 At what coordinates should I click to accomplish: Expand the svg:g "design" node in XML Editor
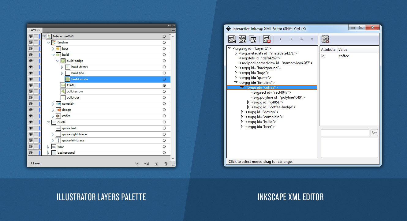coord(242,112)
